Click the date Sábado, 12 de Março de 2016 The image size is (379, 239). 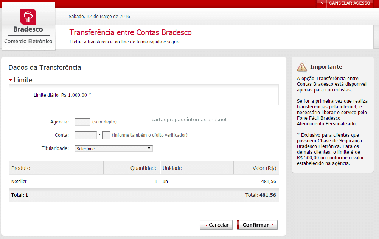99,16
